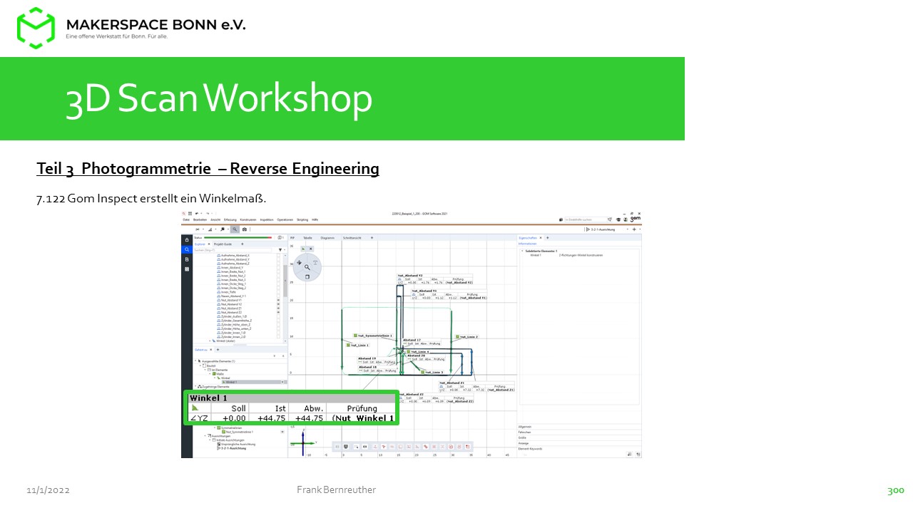Switch to the Diagramm view tab
The height and width of the screenshot is (513, 913).
click(x=327, y=238)
